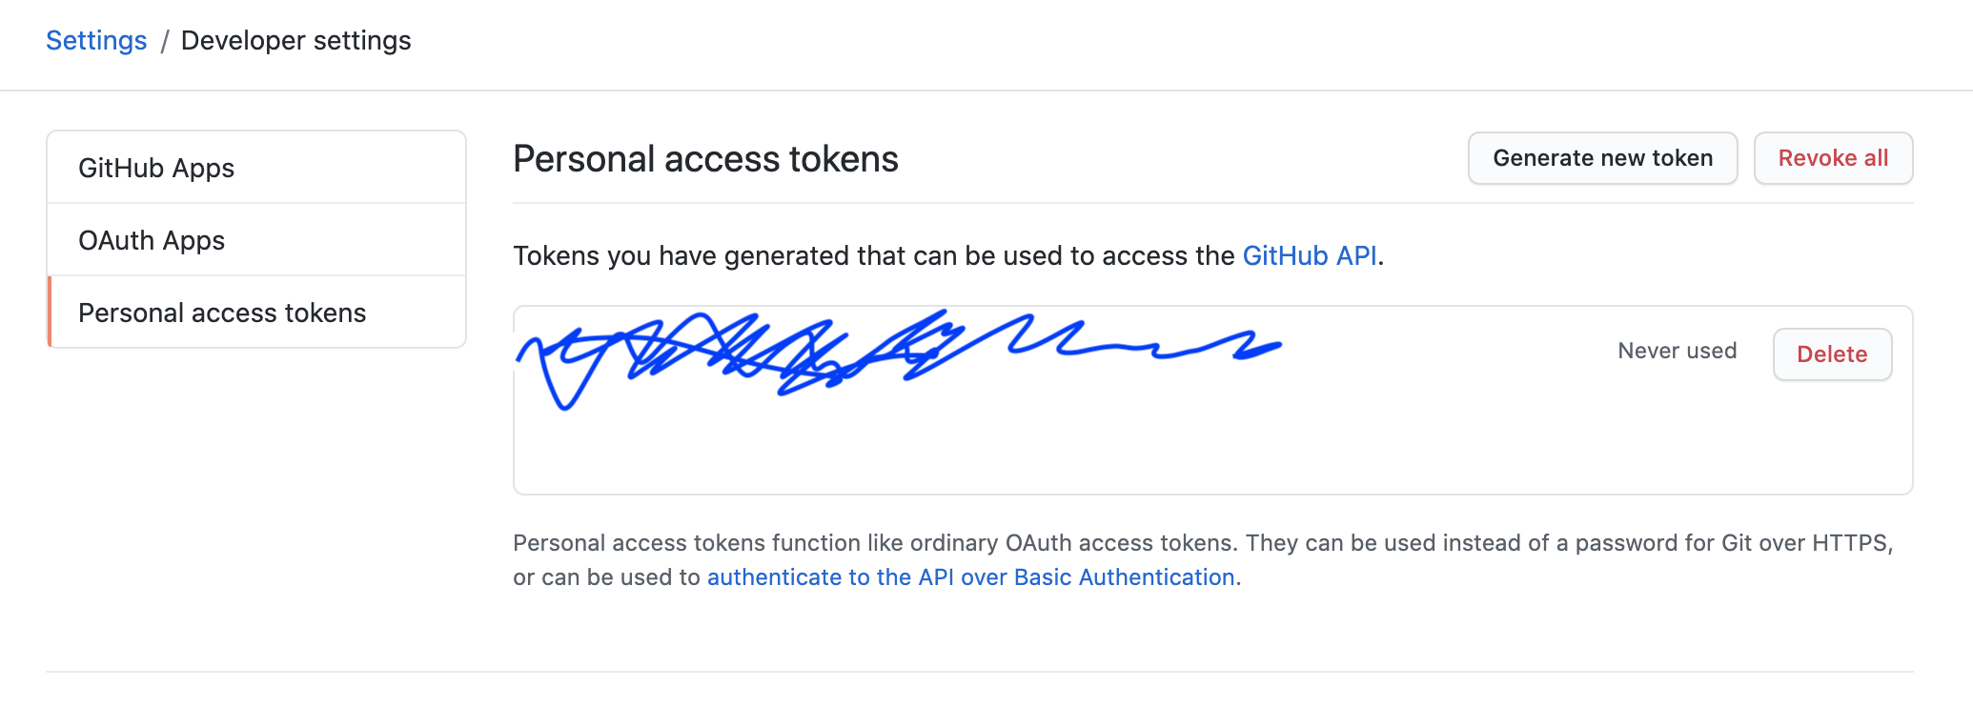Click the Generate new token button
Viewport: 1973px width, 707px height.
point(1602,158)
